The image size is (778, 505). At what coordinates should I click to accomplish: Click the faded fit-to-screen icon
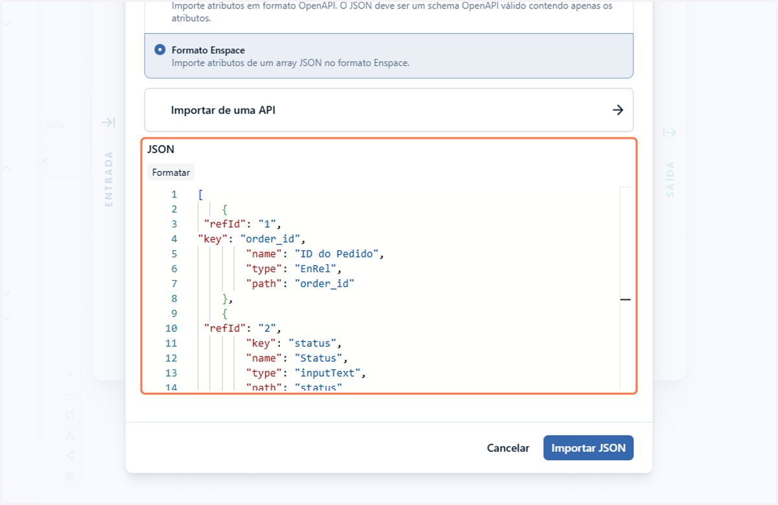tap(70, 415)
